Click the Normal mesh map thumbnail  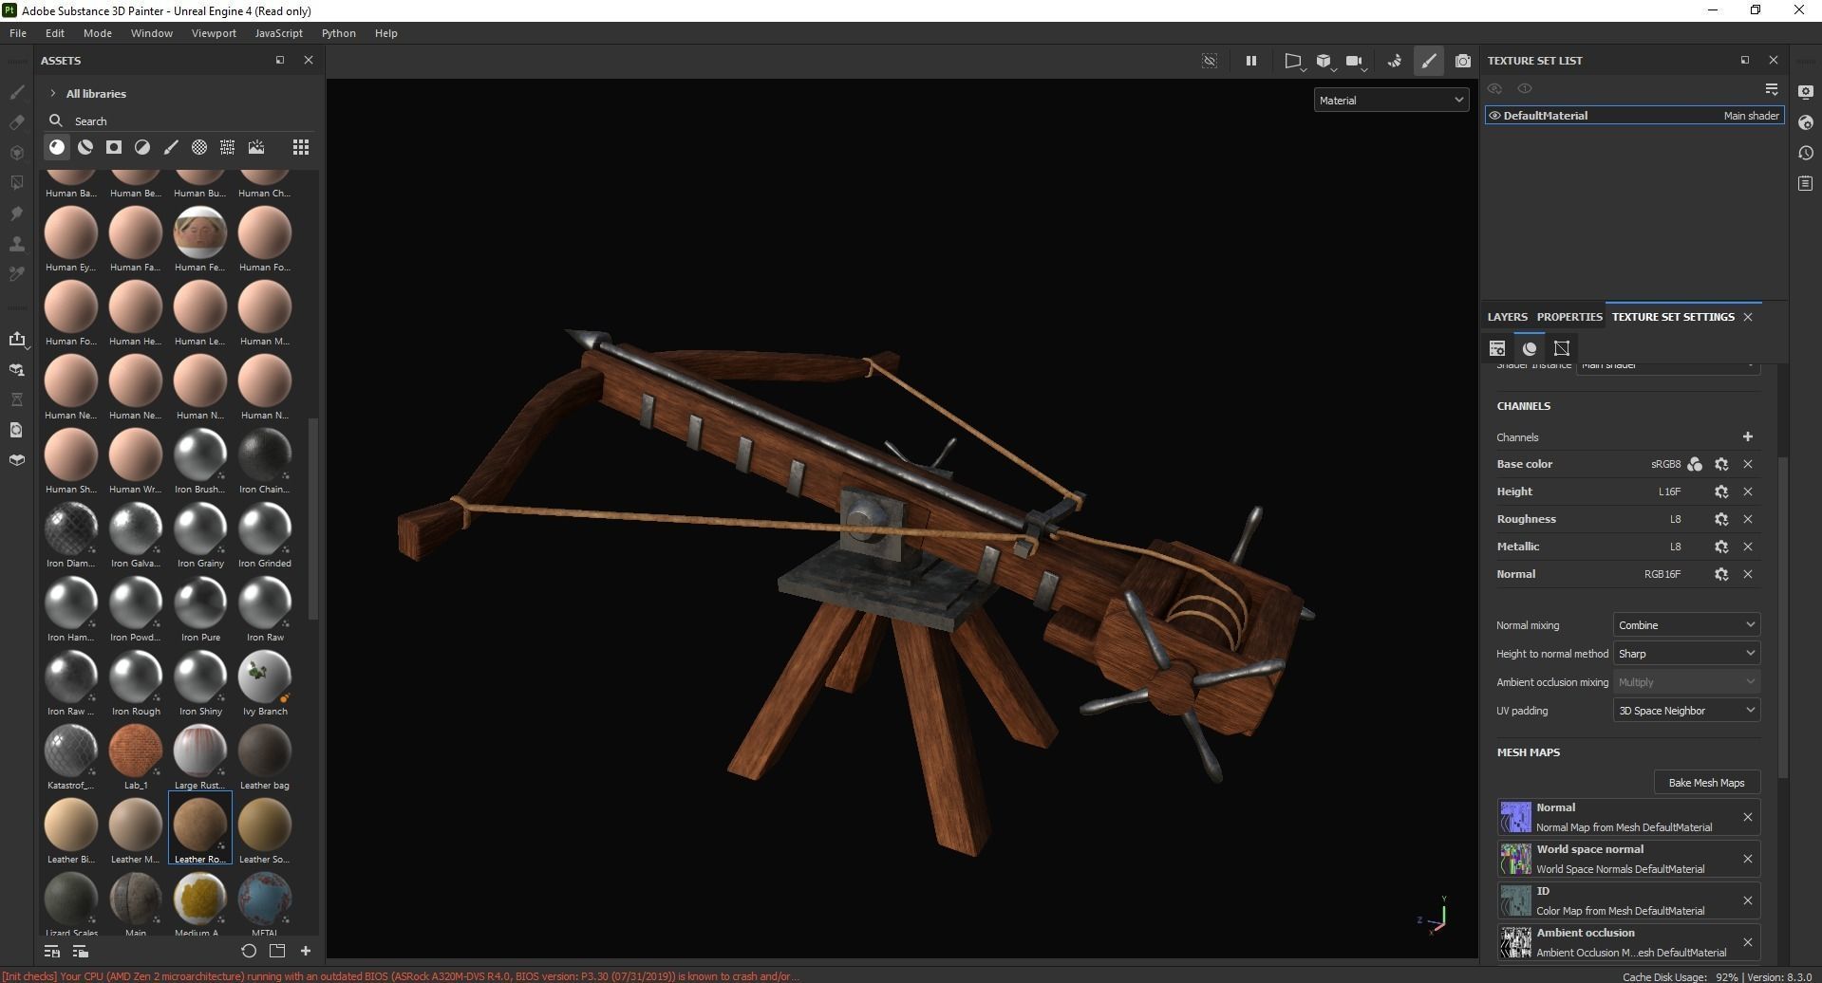(1515, 817)
